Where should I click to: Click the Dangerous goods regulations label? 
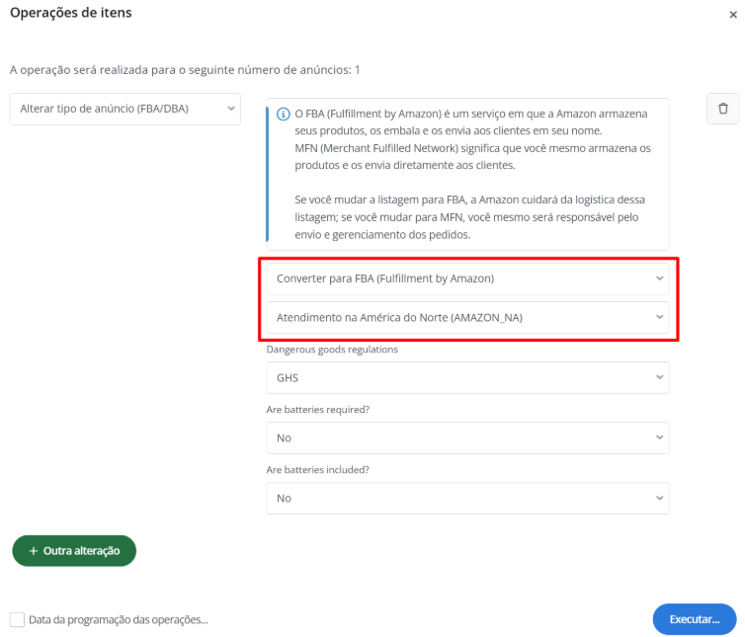332,350
